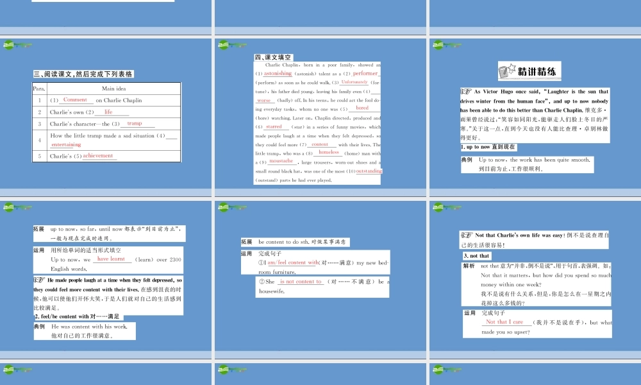The image size is (641, 385).
Task: Click the red answer 'is not content to'
Action: pyautogui.click(x=301, y=282)
